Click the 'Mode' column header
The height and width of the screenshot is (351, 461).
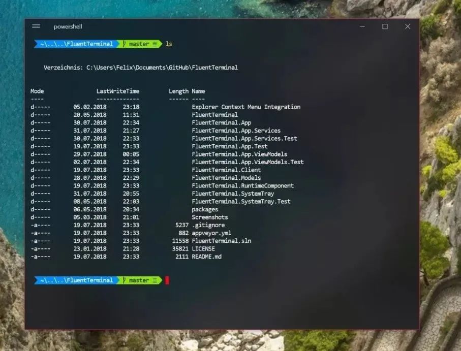(37, 91)
